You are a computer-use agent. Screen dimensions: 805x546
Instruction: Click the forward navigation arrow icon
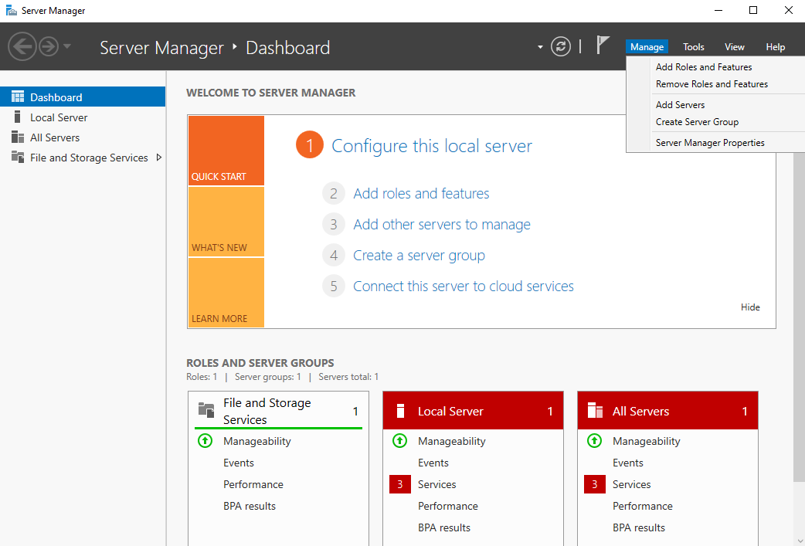tap(49, 47)
